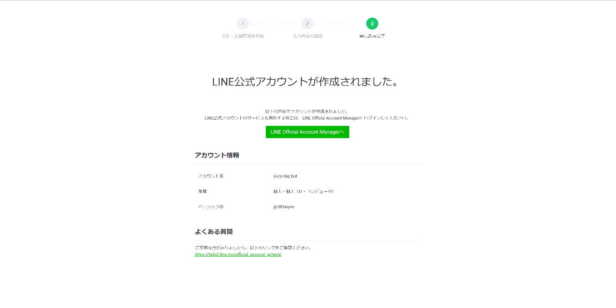Select the 申し込み完了 step label
The height and width of the screenshot is (308, 616).
click(x=372, y=36)
